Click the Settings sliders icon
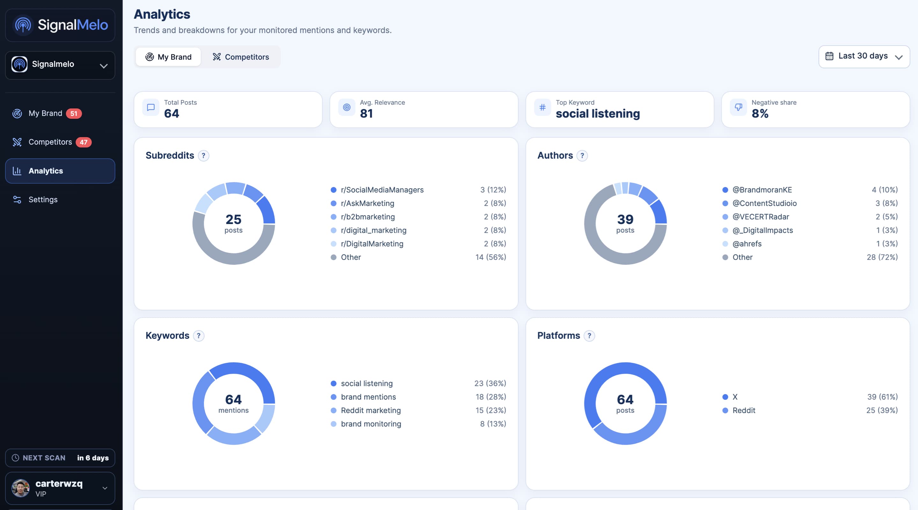The image size is (918, 510). coord(17,200)
